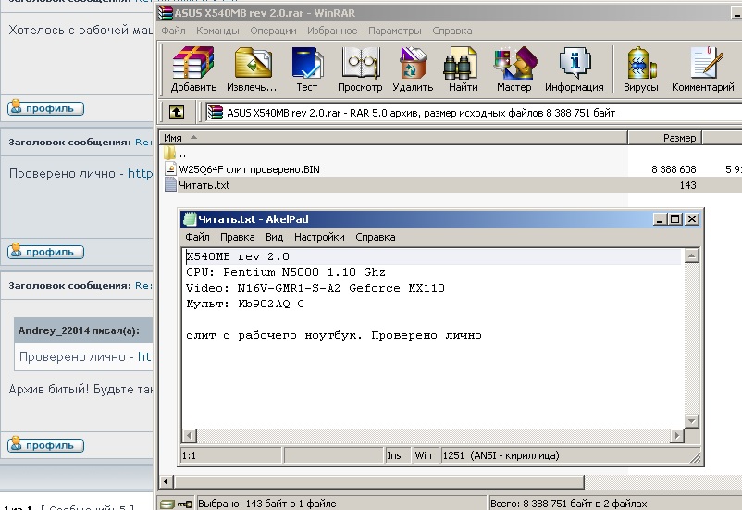Screen dimensions: 742x510
Task: Open WinRAR Избранное menu
Action: click(332, 31)
